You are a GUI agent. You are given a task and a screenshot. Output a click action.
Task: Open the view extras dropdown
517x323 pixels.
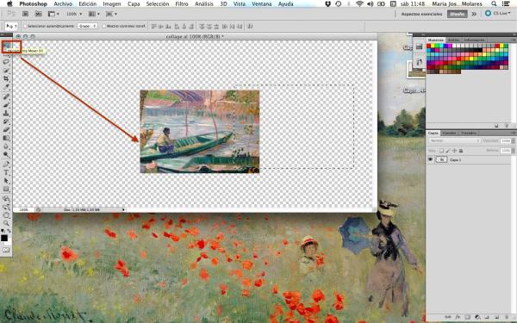[x=53, y=14]
